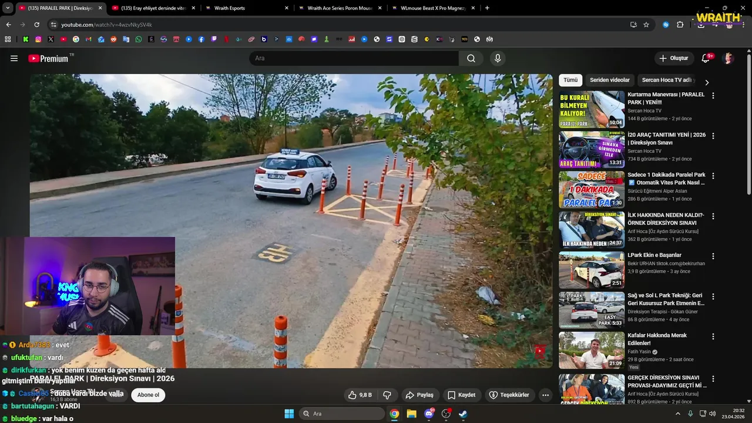Open the apps grid in bookmarks bar
Screen dimensions: 752x423
(x=8, y=39)
